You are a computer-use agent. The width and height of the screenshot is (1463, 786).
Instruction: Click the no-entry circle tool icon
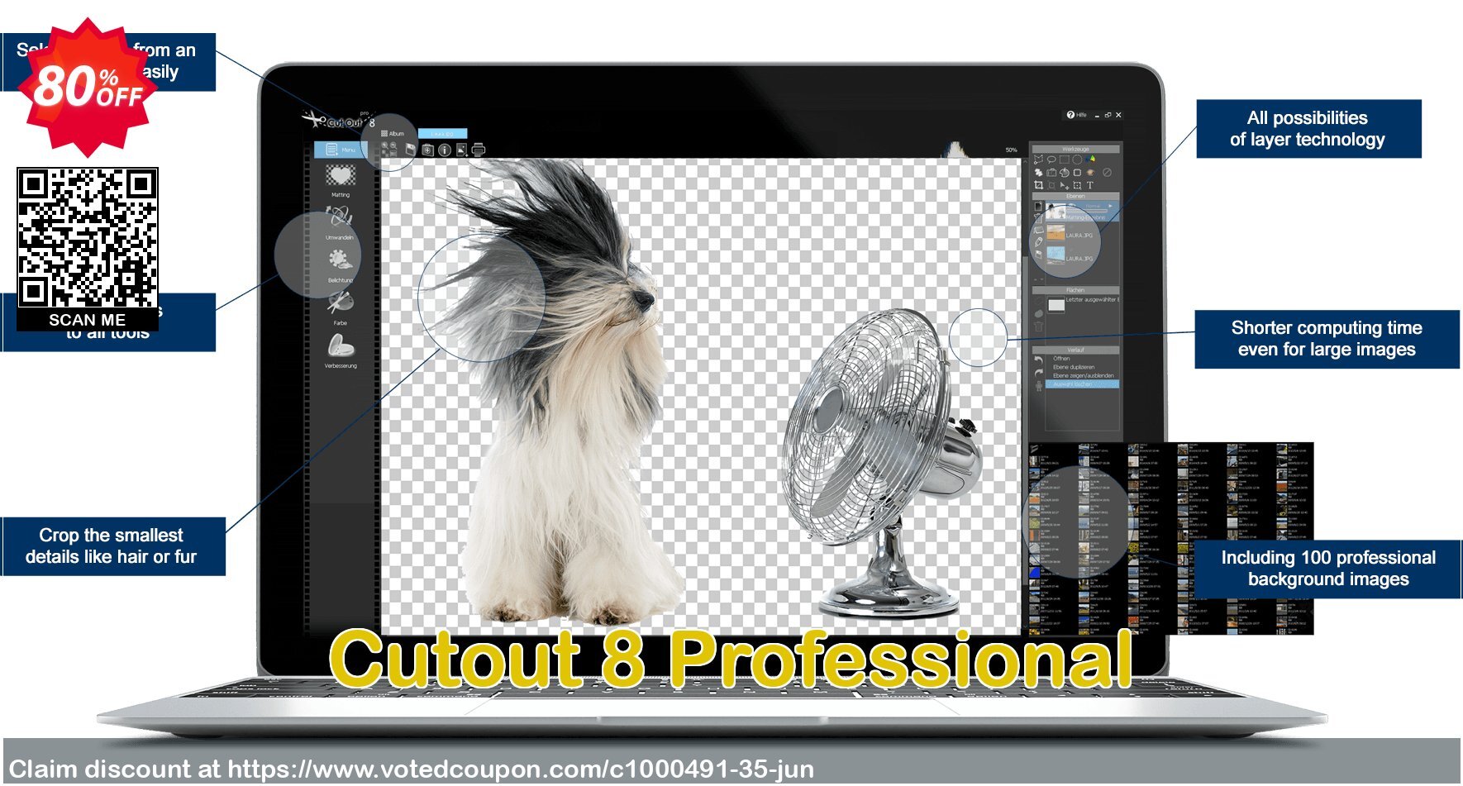click(1107, 173)
